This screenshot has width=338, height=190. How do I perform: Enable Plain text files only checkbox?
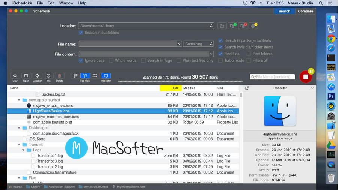coord(179,60)
